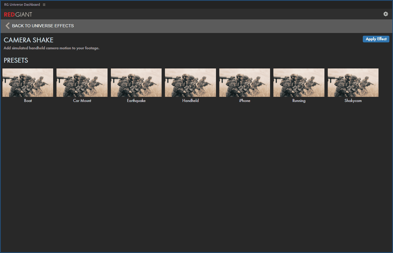This screenshot has height=253, width=393.
Task: Click the Earthquake preset label
Action: point(136,101)
